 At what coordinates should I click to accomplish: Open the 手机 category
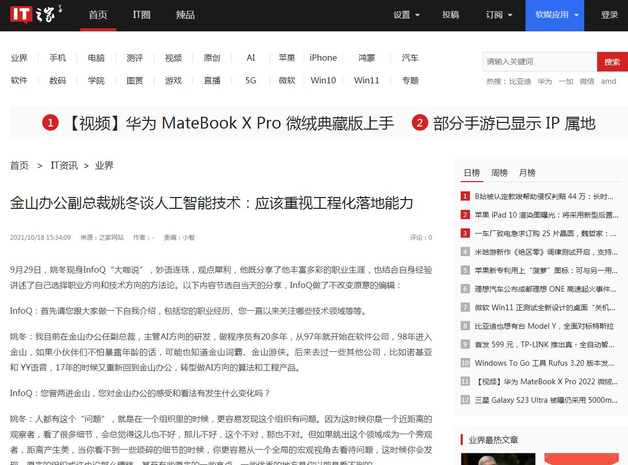pos(58,58)
